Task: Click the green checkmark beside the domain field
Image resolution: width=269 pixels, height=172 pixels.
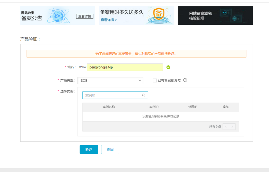Action: coord(168,67)
